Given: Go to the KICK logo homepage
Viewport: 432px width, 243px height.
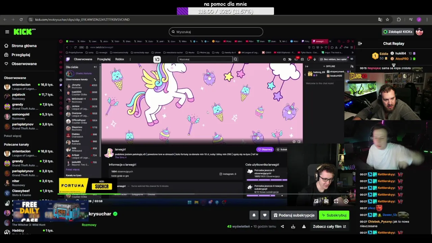Looking at the screenshot, I should click(25, 32).
